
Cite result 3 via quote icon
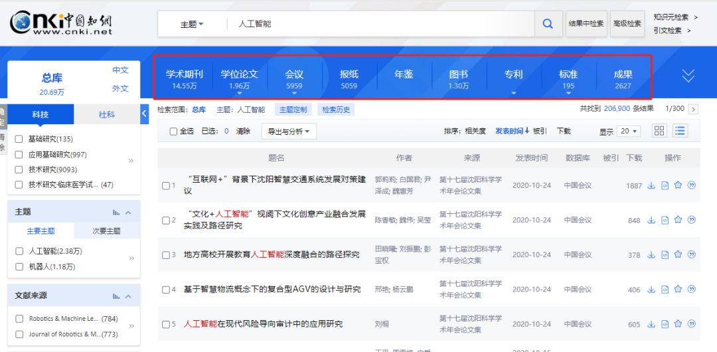[692, 254]
